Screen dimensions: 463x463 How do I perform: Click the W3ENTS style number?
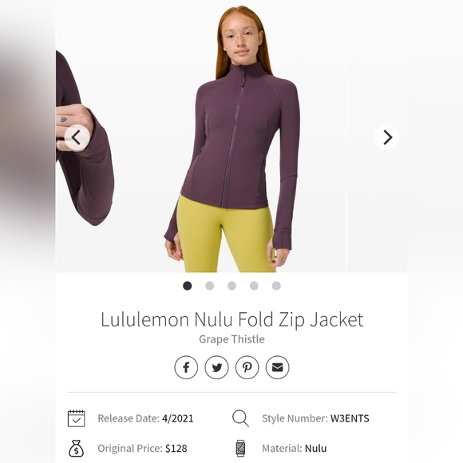(350, 418)
